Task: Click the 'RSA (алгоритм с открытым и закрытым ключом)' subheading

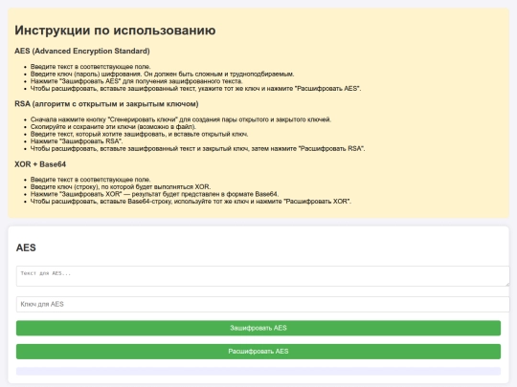Action: pos(106,104)
